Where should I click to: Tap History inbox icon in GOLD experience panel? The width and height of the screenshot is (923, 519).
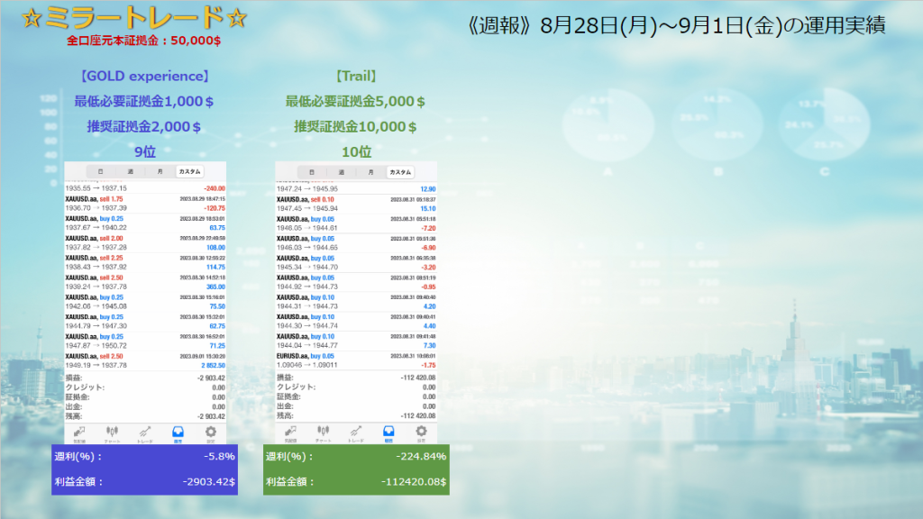(178, 432)
